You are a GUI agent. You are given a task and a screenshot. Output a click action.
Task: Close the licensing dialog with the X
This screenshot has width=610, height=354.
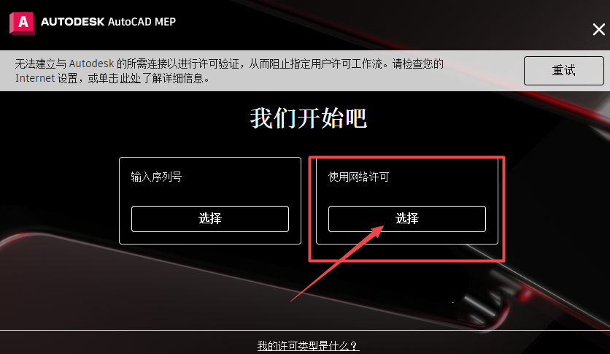coord(599,29)
